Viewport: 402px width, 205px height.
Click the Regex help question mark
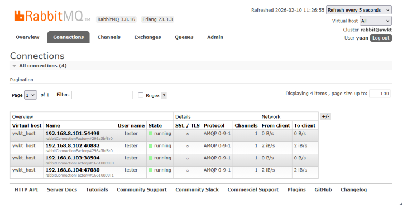[164, 96]
